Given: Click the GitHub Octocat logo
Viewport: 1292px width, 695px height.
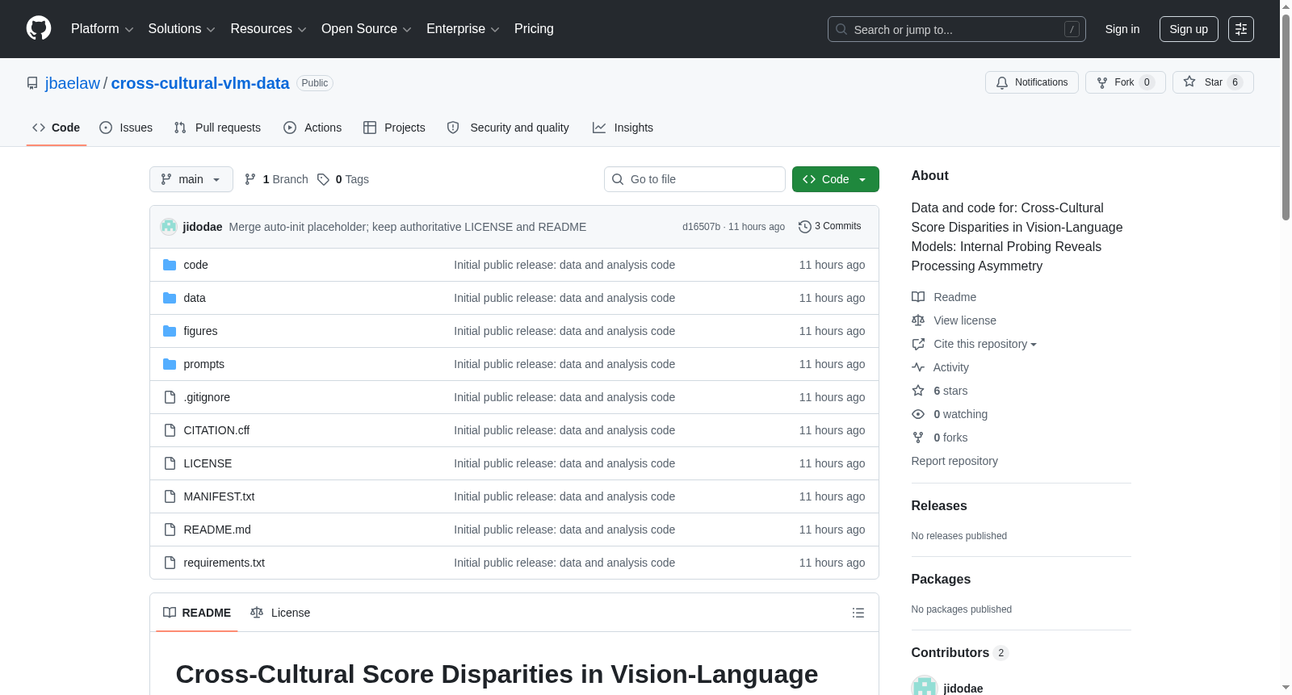Looking at the screenshot, I should pyautogui.click(x=39, y=28).
